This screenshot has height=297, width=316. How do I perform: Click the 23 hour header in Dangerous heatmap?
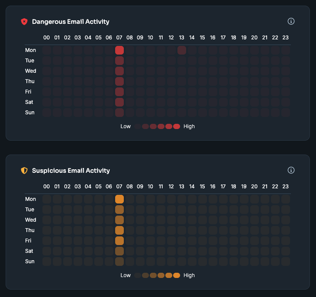pyautogui.click(x=285, y=38)
